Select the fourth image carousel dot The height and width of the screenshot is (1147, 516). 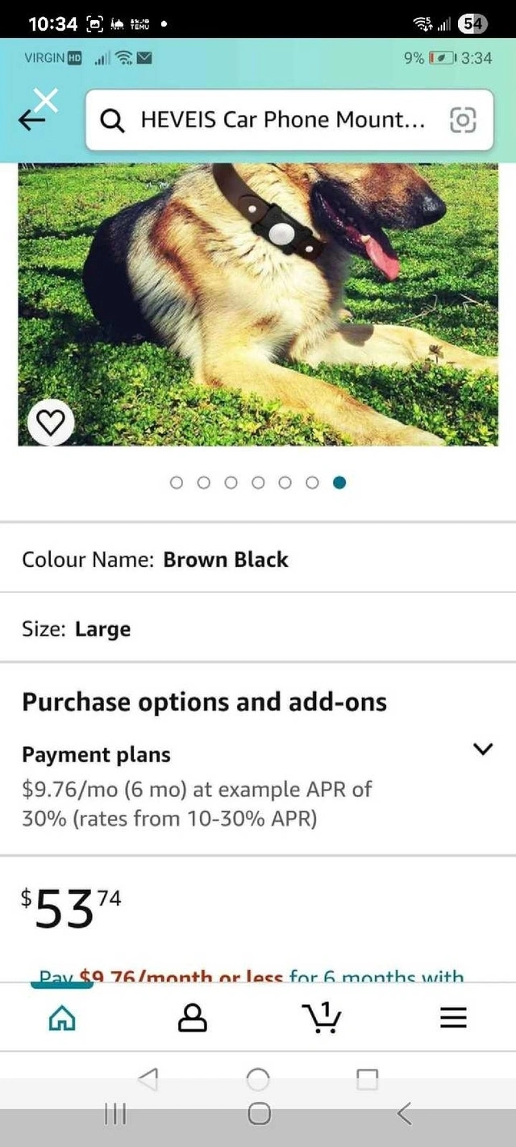258,482
